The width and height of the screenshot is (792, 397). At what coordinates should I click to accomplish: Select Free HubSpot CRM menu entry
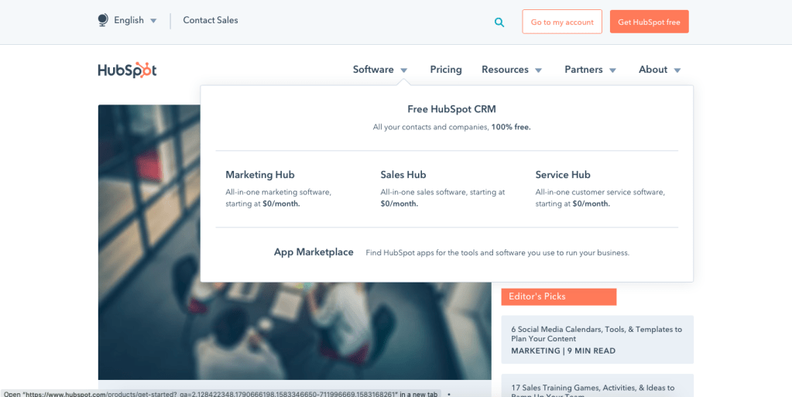point(451,109)
